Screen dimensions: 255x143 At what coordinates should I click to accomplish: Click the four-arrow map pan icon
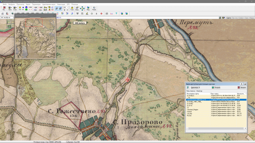(82, 8)
